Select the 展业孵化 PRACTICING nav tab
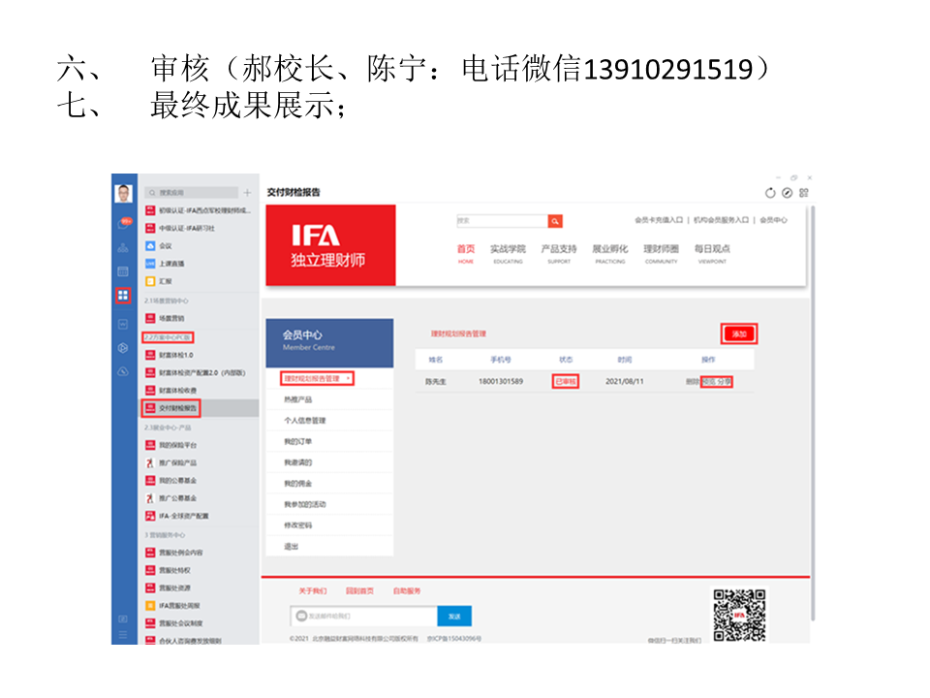This screenshot has width=930, height=698. point(609,253)
